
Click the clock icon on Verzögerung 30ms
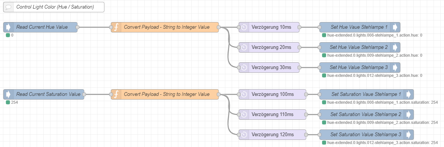(x=244, y=68)
